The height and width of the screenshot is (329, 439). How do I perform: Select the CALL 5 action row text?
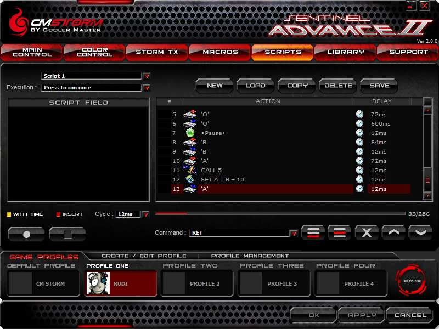point(211,170)
